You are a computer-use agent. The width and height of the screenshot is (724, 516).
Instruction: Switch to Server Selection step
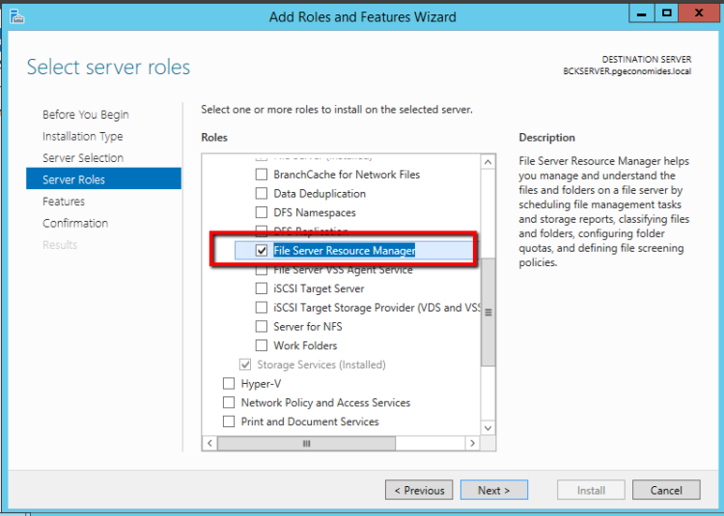pos(82,158)
